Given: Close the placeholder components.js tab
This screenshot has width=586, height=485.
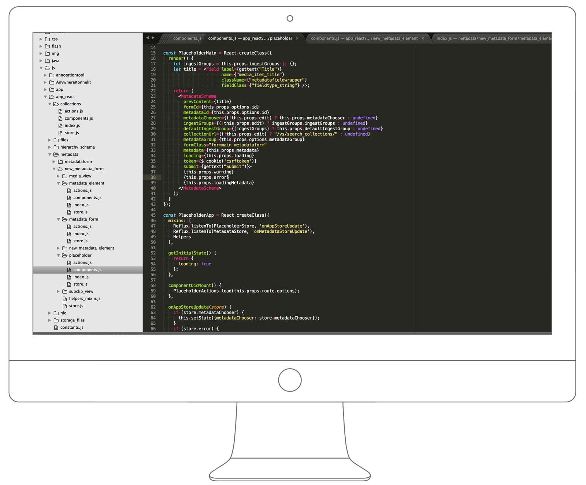Looking at the screenshot, I should (x=297, y=38).
